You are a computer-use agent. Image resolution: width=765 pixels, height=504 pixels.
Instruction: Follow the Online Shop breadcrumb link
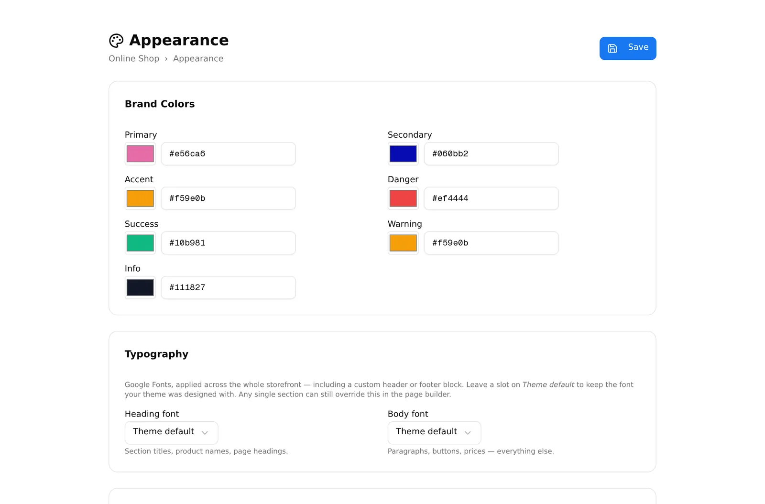(x=134, y=58)
